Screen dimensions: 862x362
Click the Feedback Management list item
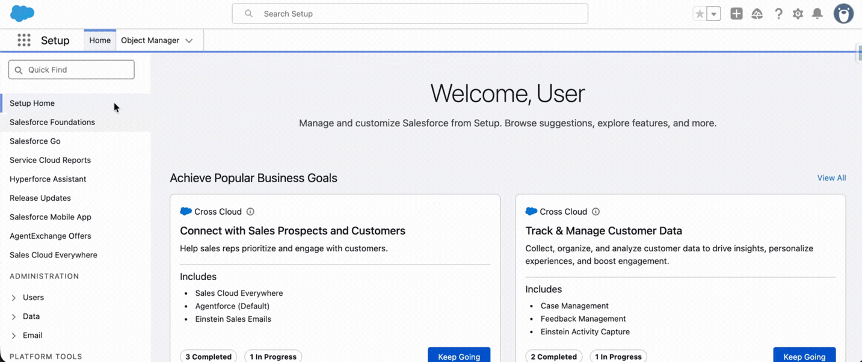coord(583,319)
